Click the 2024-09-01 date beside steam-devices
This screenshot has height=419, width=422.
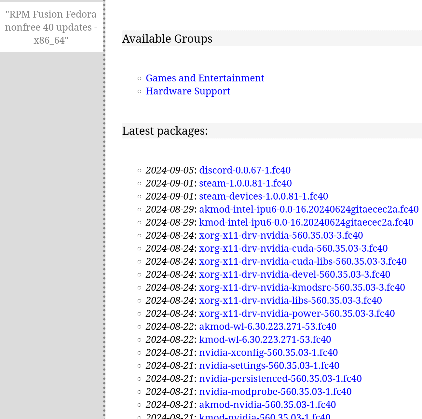pos(170,196)
